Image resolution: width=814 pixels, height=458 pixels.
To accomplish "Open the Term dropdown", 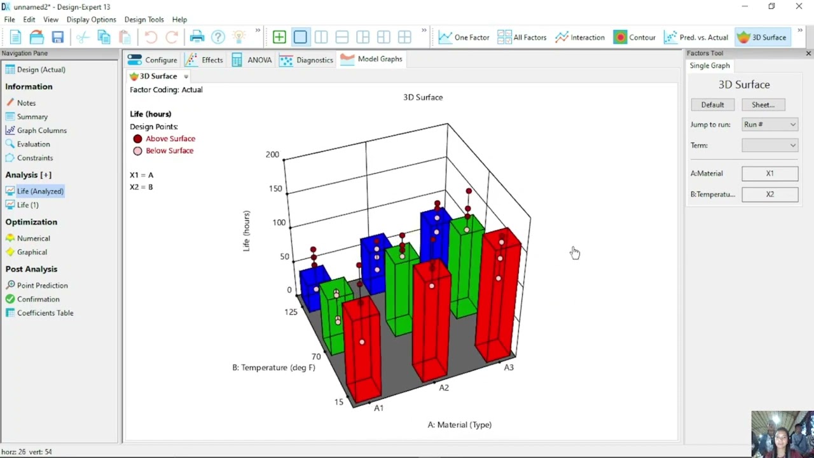I will click(x=769, y=146).
